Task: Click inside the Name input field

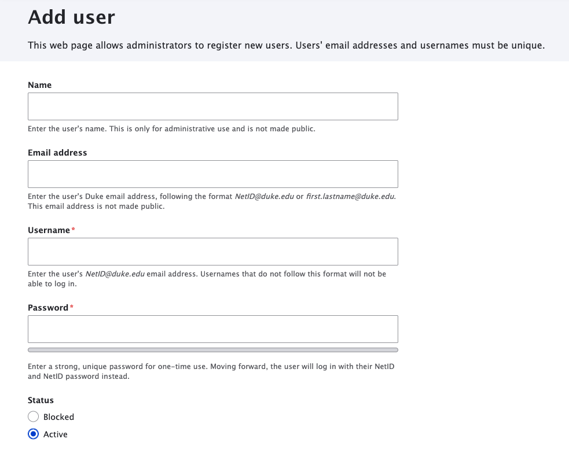Action: pyautogui.click(x=212, y=106)
